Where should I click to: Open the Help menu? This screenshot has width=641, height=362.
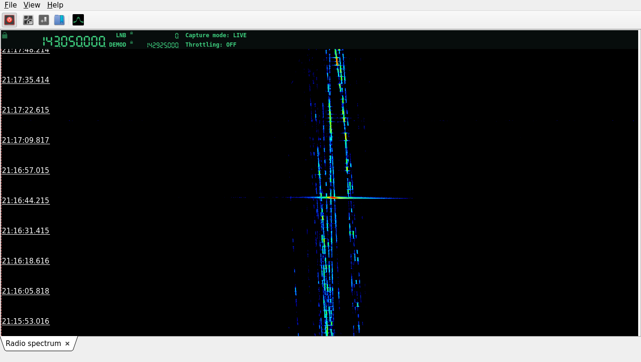pyautogui.click(x=55, y=5)
